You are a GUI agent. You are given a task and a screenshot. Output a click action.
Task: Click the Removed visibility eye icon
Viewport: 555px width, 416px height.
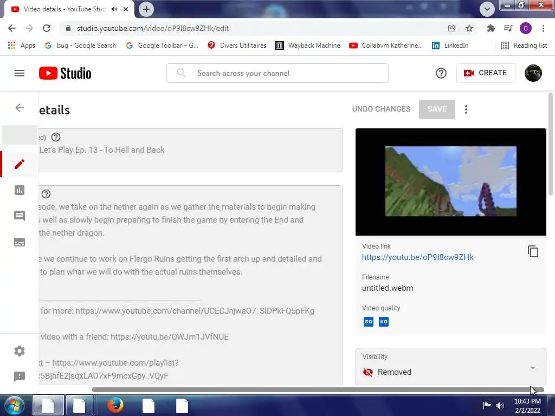tap(368, 372)
